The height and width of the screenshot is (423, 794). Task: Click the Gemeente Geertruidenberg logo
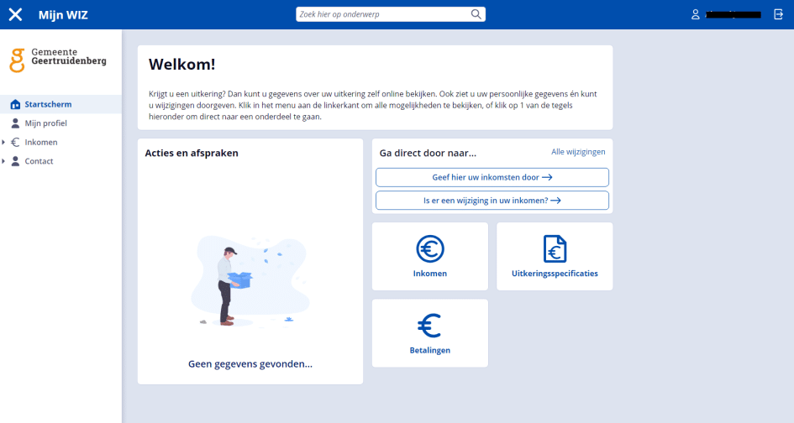pos(58,60)
